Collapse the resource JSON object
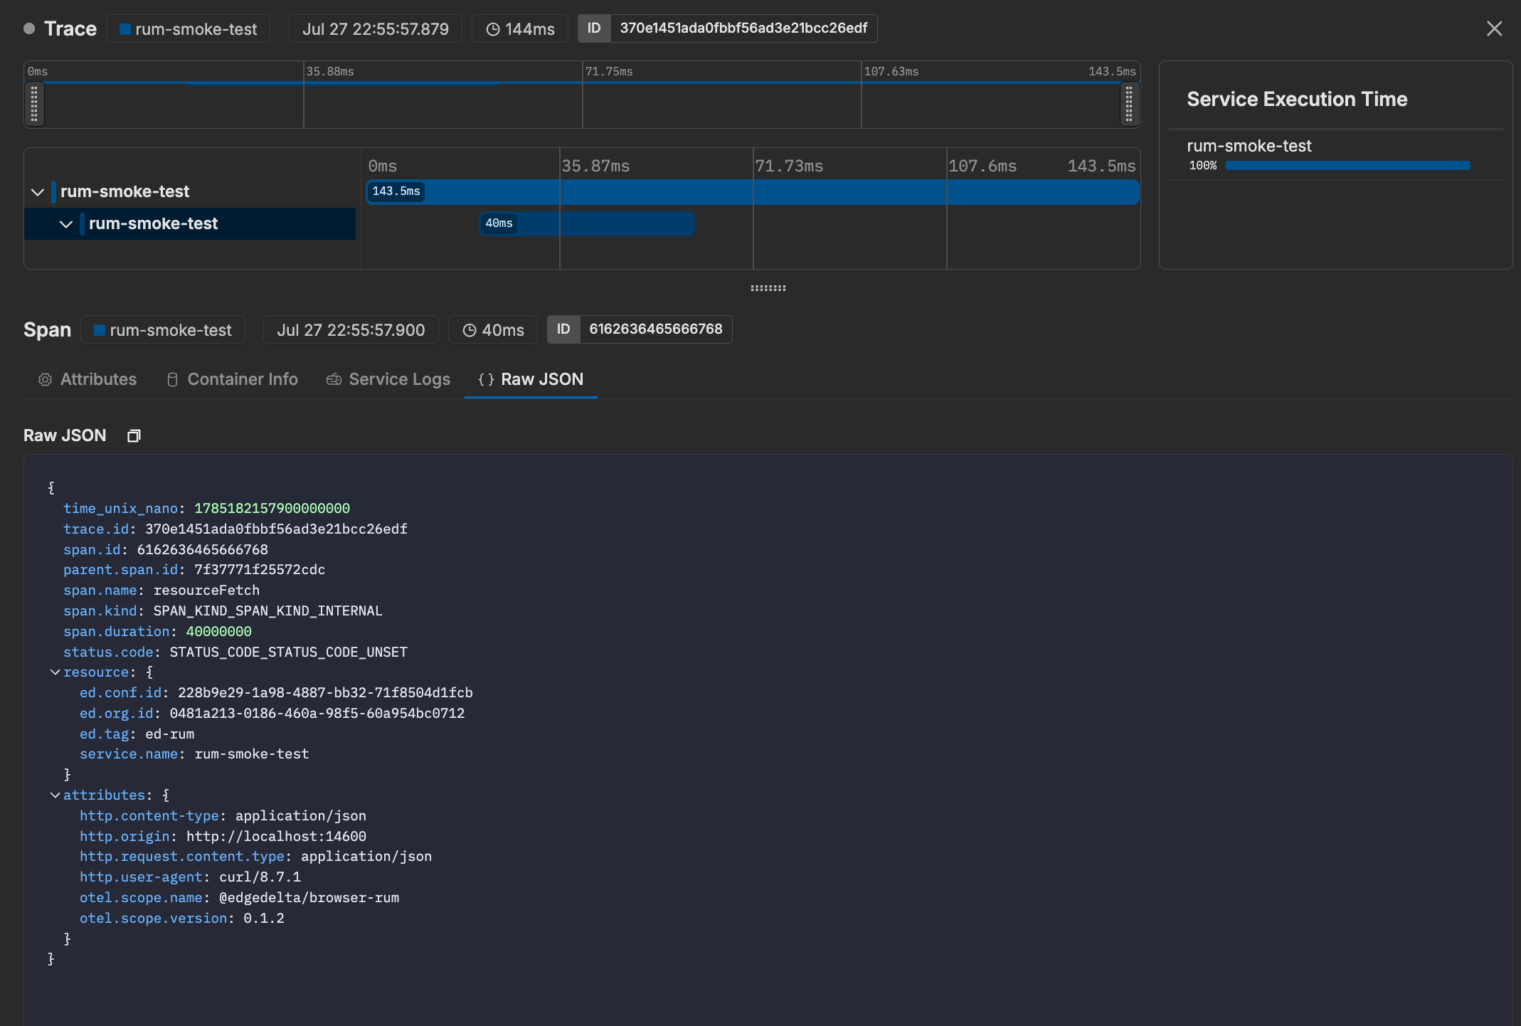The width and height of the screenshot is (1521, 1026). click(x=55, y=672)
